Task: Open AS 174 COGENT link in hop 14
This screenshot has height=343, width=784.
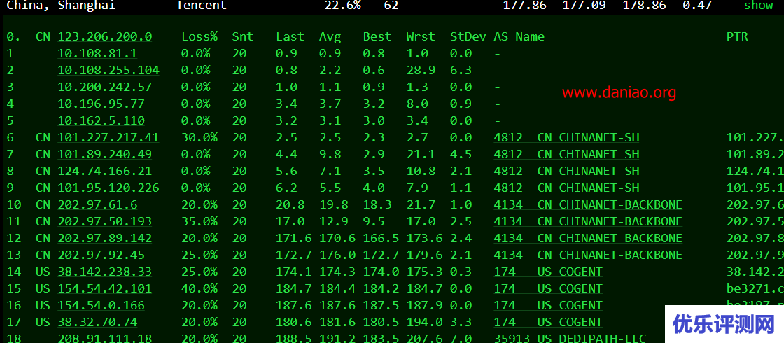Action: coord(547,272)
